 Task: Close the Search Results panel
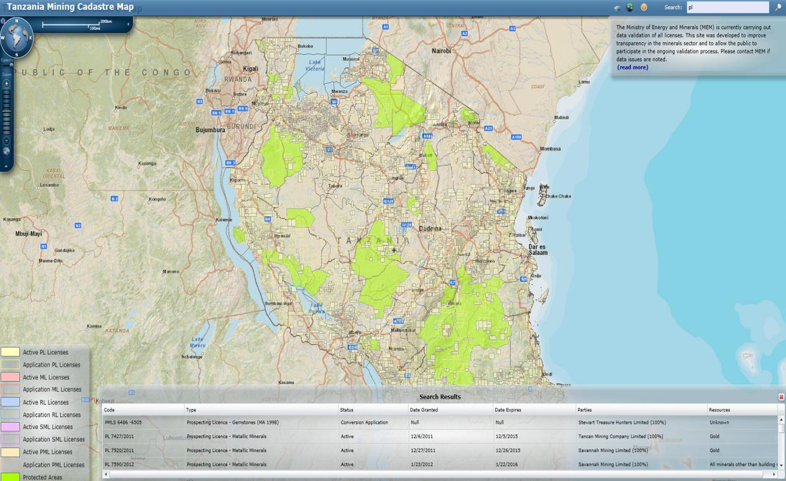pyautogui.click(x=781, y=396)
